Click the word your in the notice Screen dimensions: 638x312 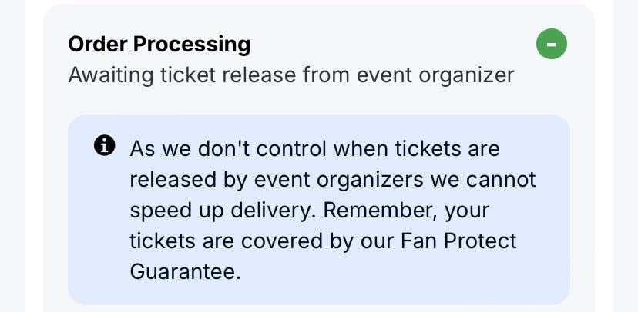pos(466,210)
